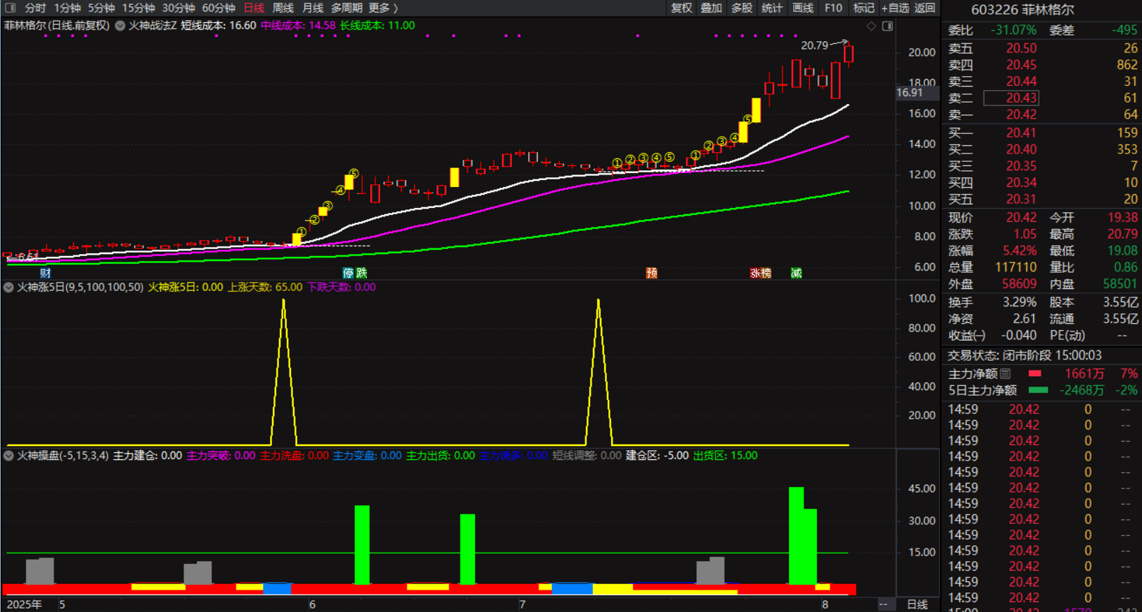This screenshot has height=612, width=1142.
Task: Click the 财 event marker
Action: point(45,273)
